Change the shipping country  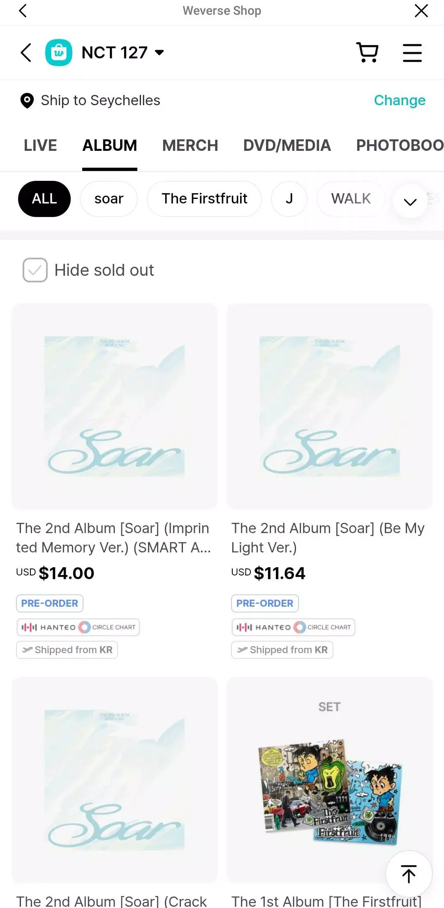pos(400,100)
